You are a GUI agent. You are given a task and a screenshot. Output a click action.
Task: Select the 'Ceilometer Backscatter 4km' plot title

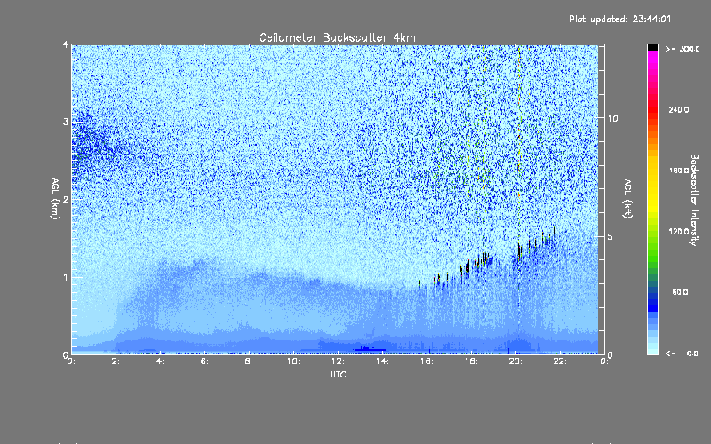click(337, 37)
